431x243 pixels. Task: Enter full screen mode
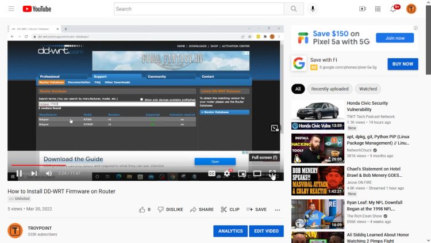(x=272, y=173)
